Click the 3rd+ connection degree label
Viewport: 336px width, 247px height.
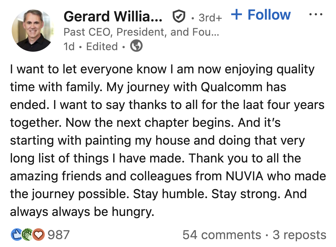point(210,18)
